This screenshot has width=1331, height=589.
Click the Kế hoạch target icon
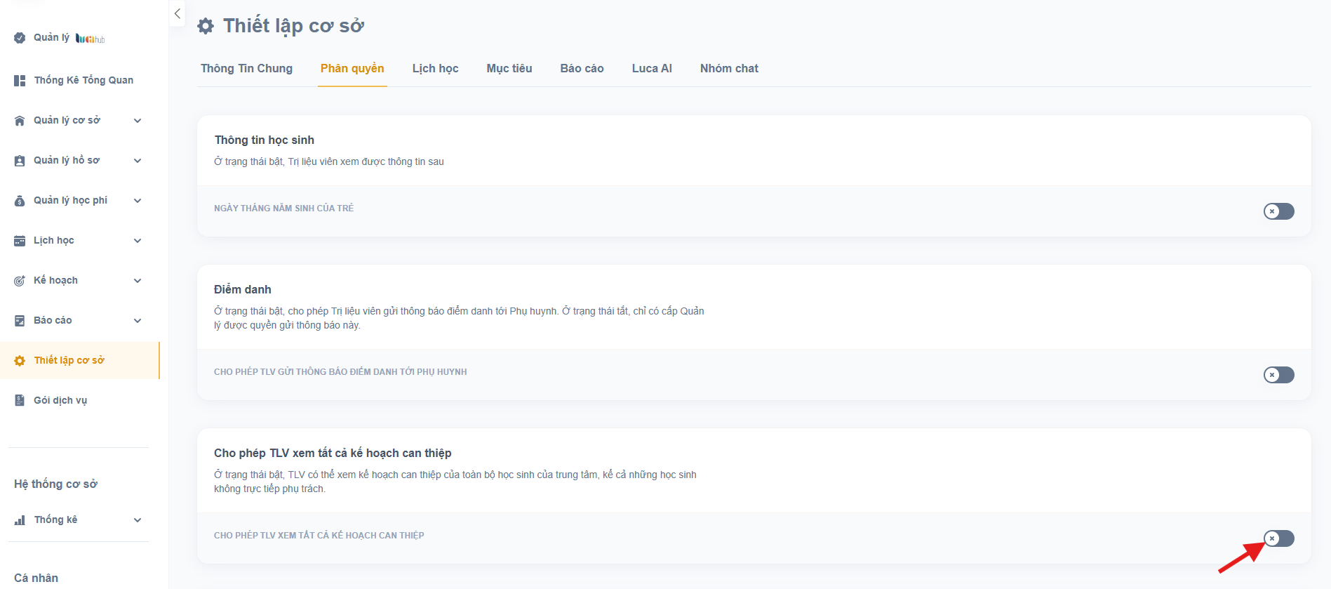20,281
